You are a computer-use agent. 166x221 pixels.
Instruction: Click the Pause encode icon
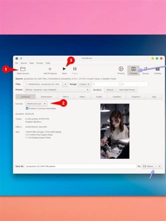pyautogui.click(x=75, y=69)
